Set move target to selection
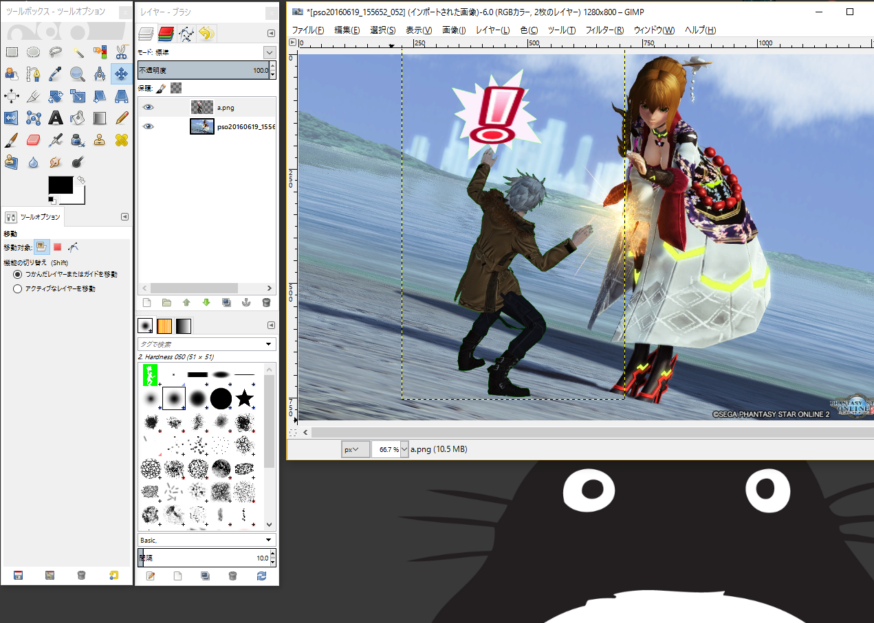The height and width of the screenshot is (623, 874). pos(58,246)
